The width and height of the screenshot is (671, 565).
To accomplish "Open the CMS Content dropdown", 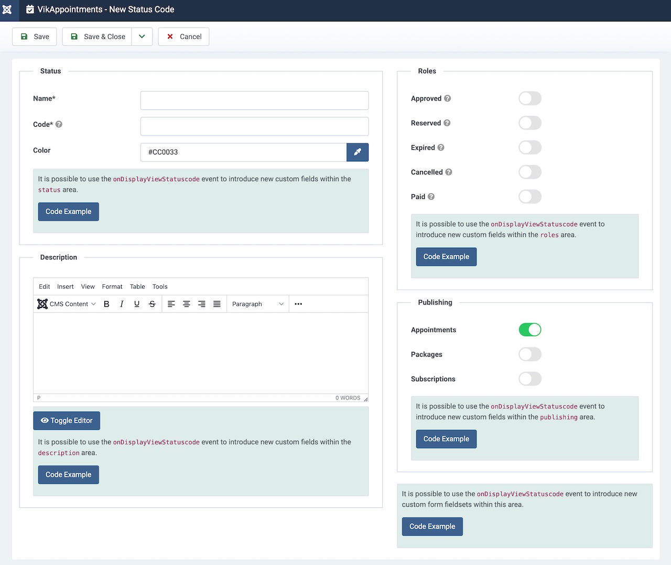I will click(x=67, y=304).
